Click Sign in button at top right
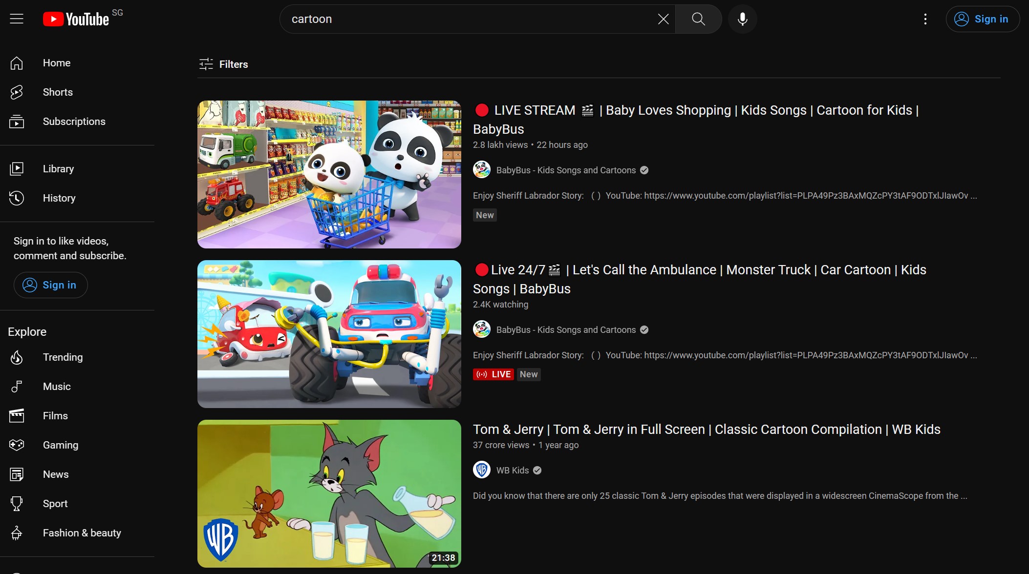The width and height of the screenshot is (1029, 574). pyautogui.click(x=983, y=19)
